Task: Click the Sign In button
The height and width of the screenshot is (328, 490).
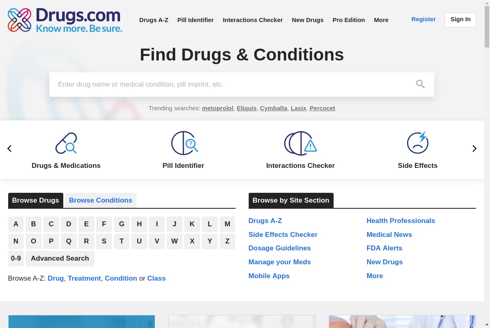Action: coord(461,20)
